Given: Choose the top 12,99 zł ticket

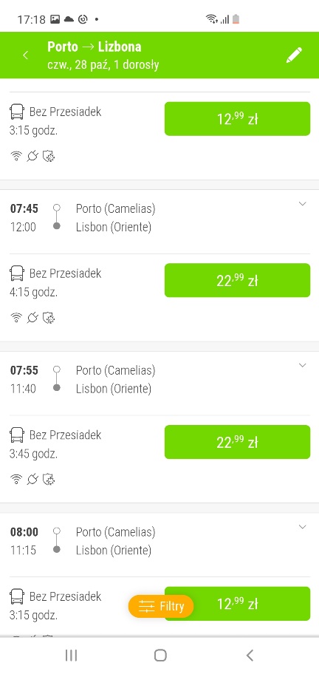Looking at the screenshot, I should click(238, 119).
